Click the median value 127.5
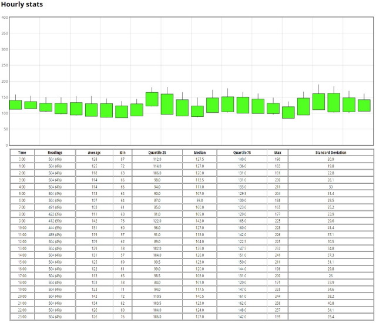Screen dimensions: 376x323 click(x=200, y=159)
